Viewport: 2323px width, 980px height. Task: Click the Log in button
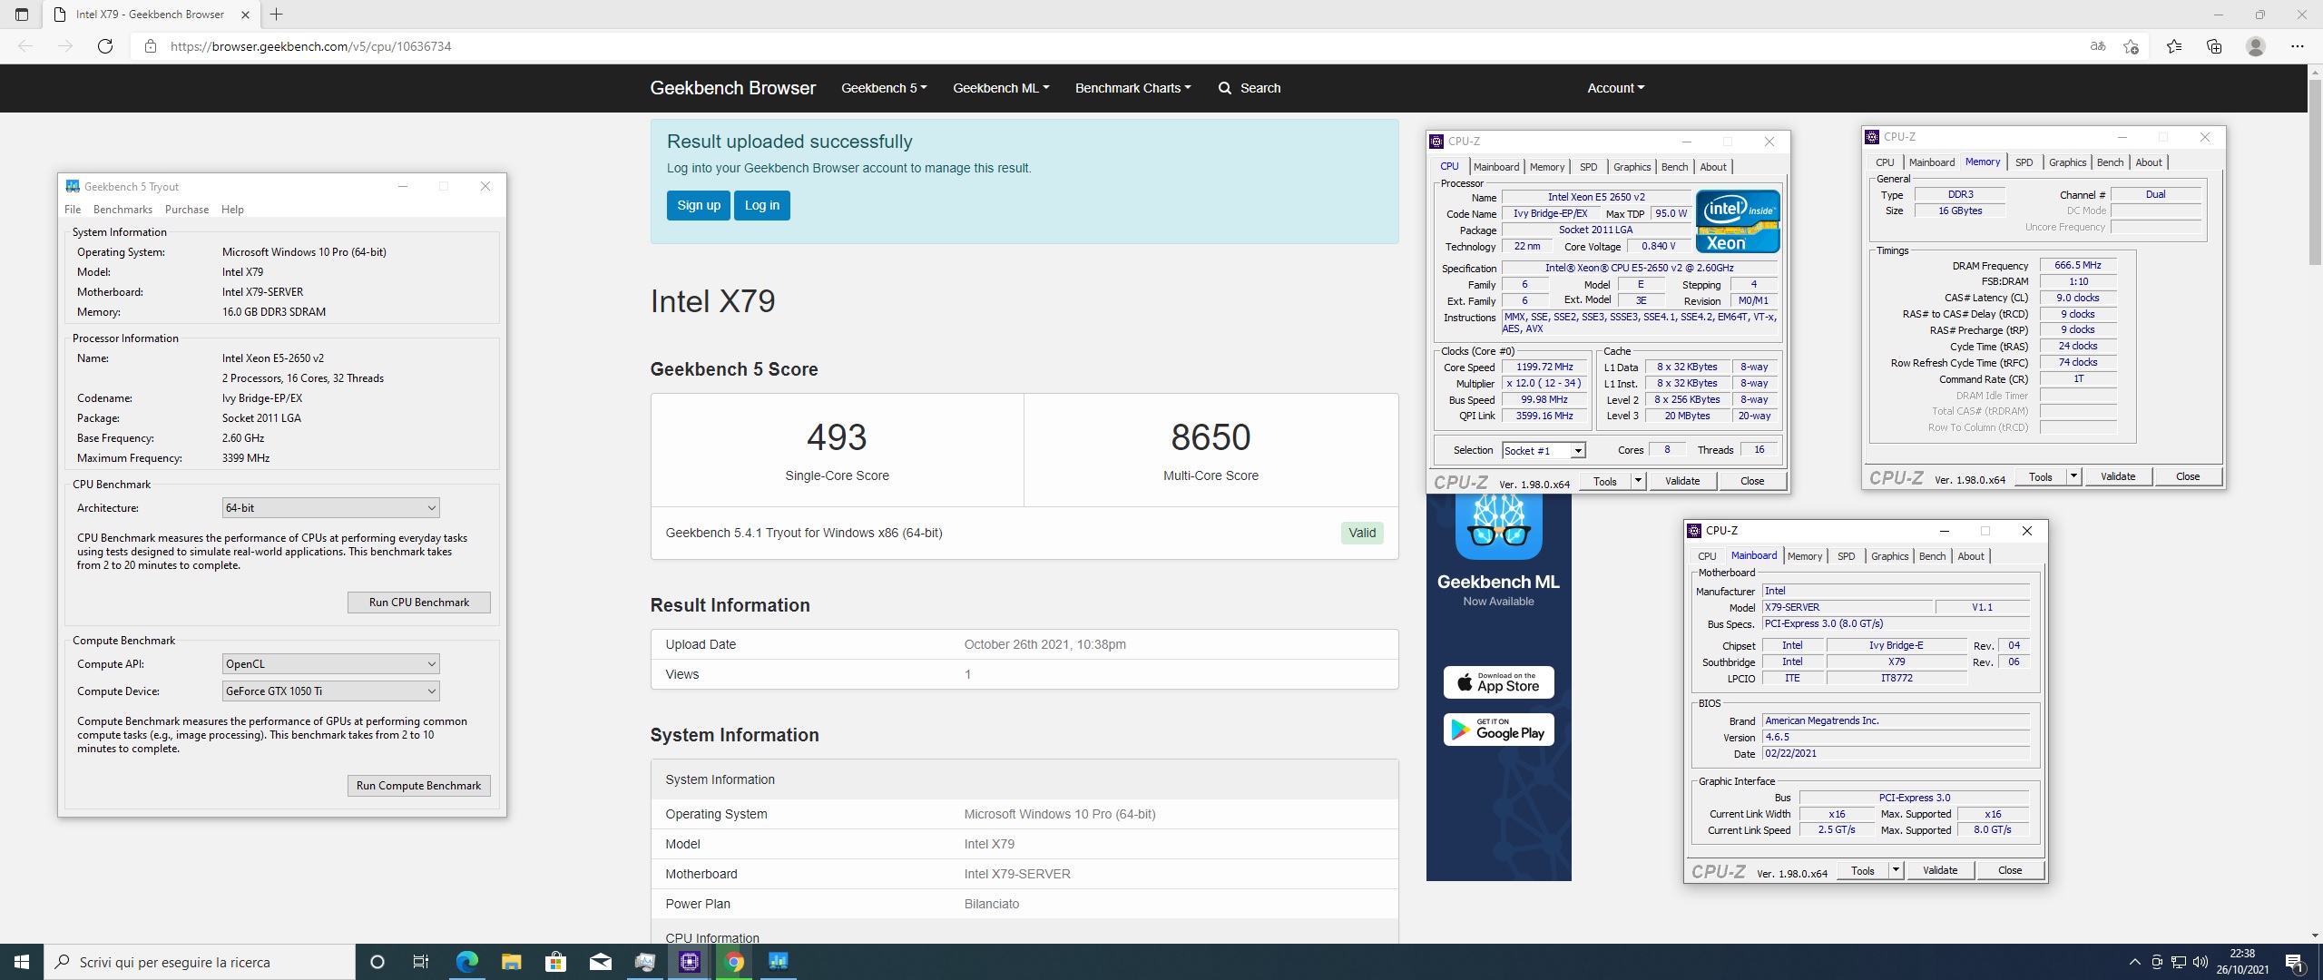tap(762, 205)
